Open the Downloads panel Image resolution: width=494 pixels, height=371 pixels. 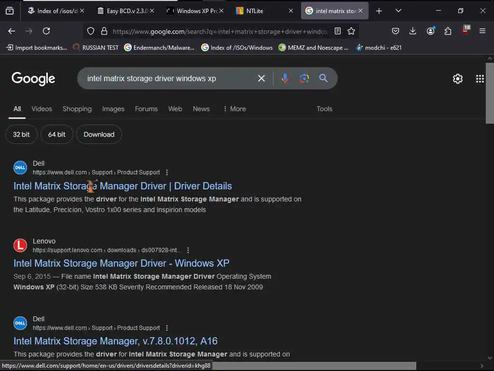coord(413,31)
